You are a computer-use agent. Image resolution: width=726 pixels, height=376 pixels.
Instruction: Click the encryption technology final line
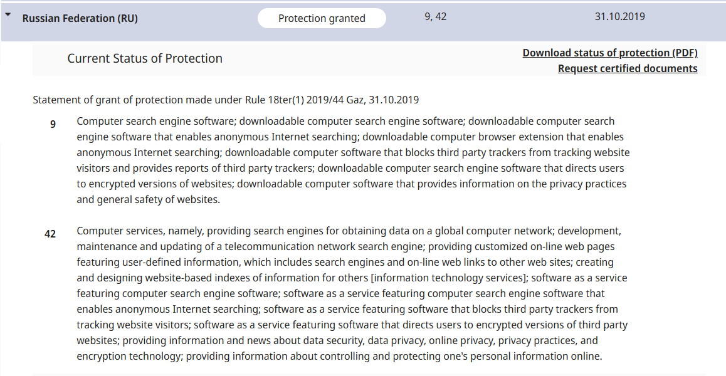point(339,356)
